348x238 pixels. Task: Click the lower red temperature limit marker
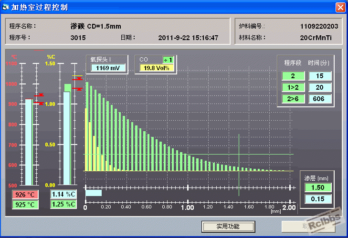39,103
